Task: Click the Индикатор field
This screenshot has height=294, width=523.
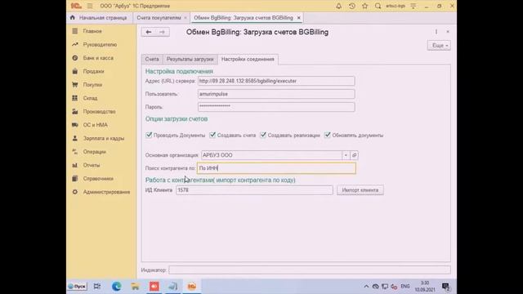Action: [310, 269]
